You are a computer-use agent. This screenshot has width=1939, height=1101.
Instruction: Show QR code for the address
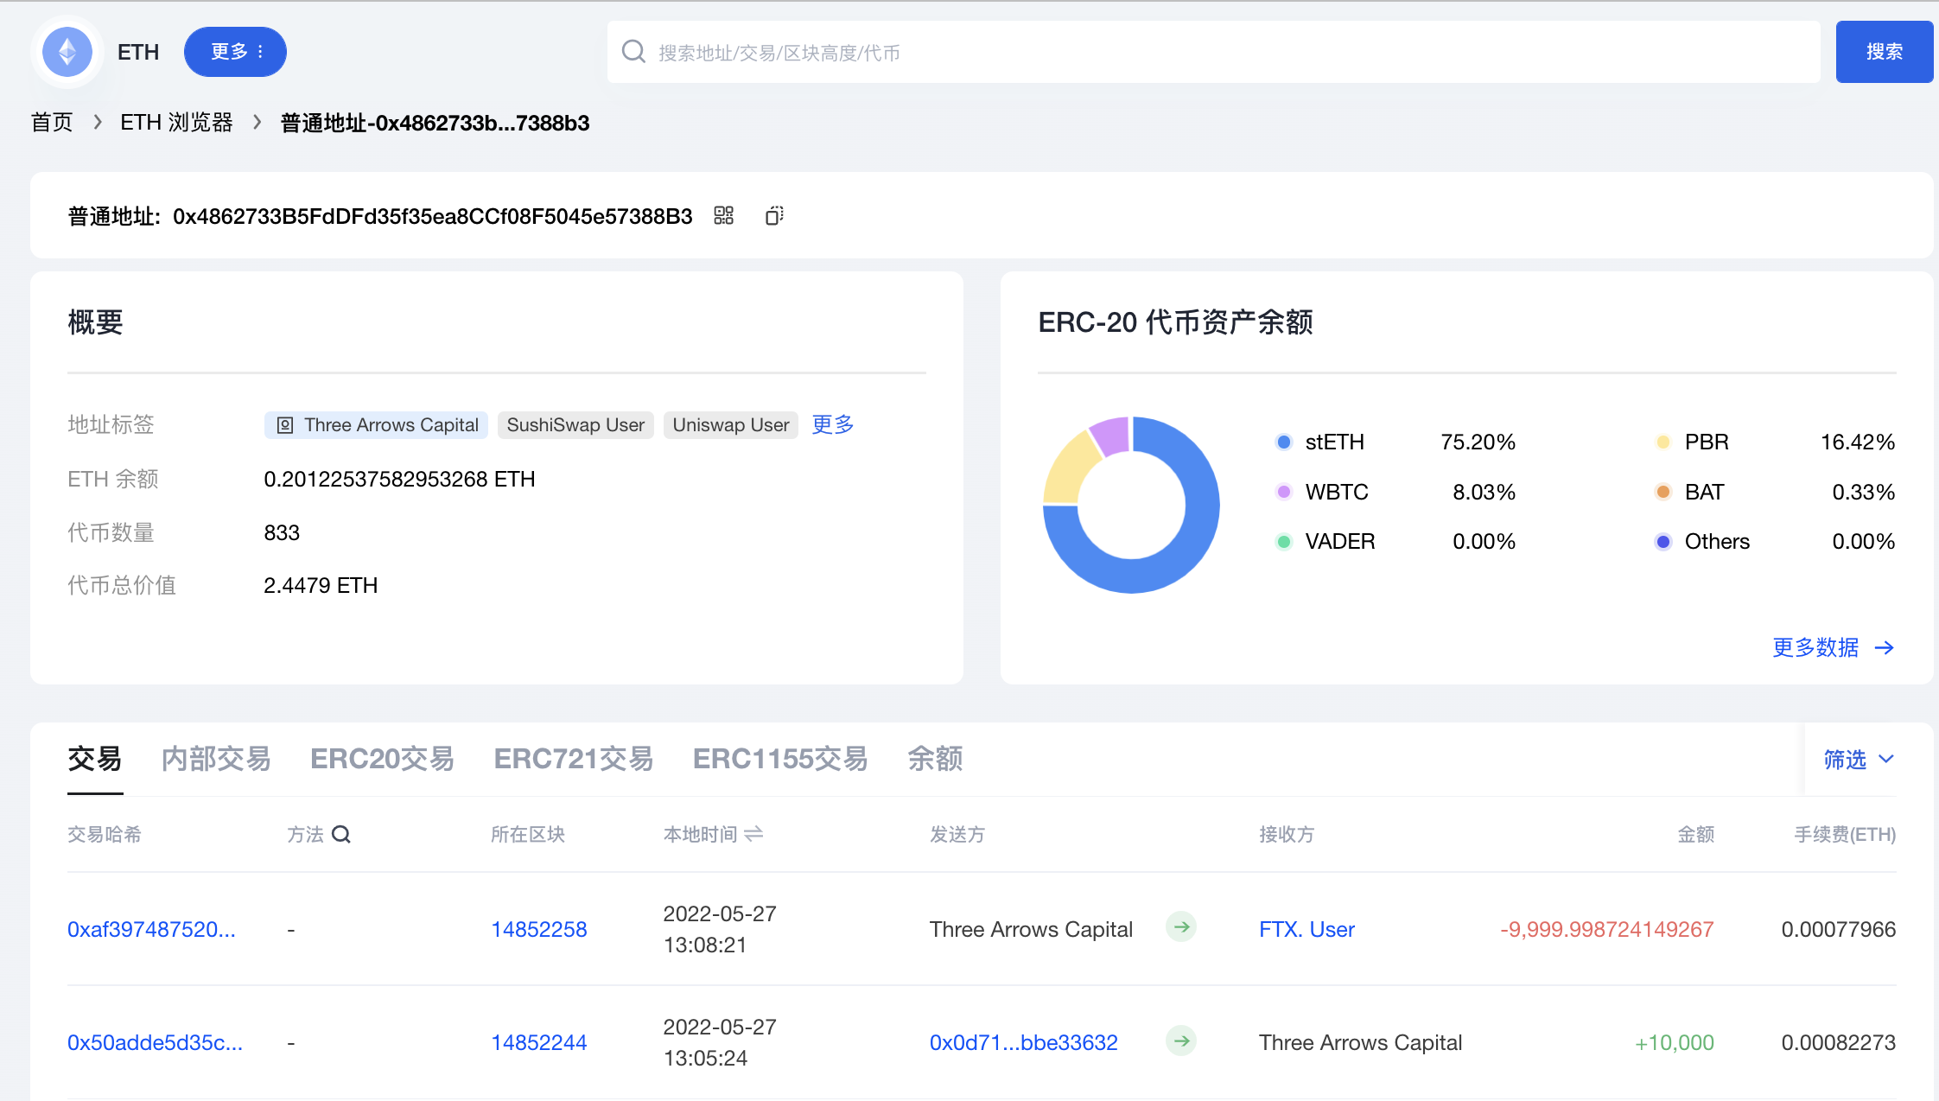(x=723, y=215)
